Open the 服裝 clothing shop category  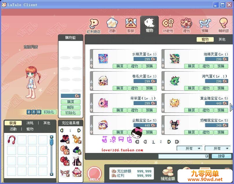[x=131, y=26]
